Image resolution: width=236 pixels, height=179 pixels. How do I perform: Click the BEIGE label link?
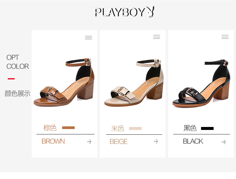click(119, 142)
